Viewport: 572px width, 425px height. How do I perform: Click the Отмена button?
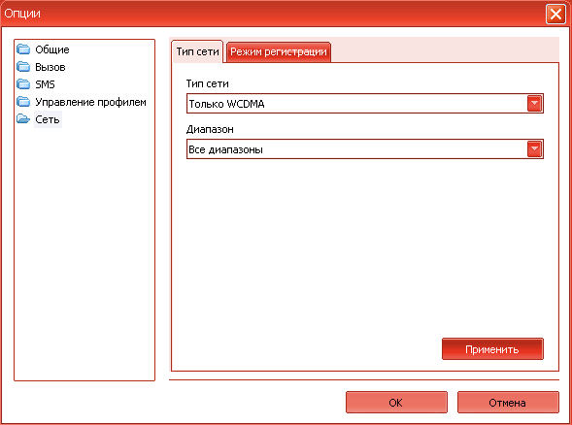coord(508,403)
